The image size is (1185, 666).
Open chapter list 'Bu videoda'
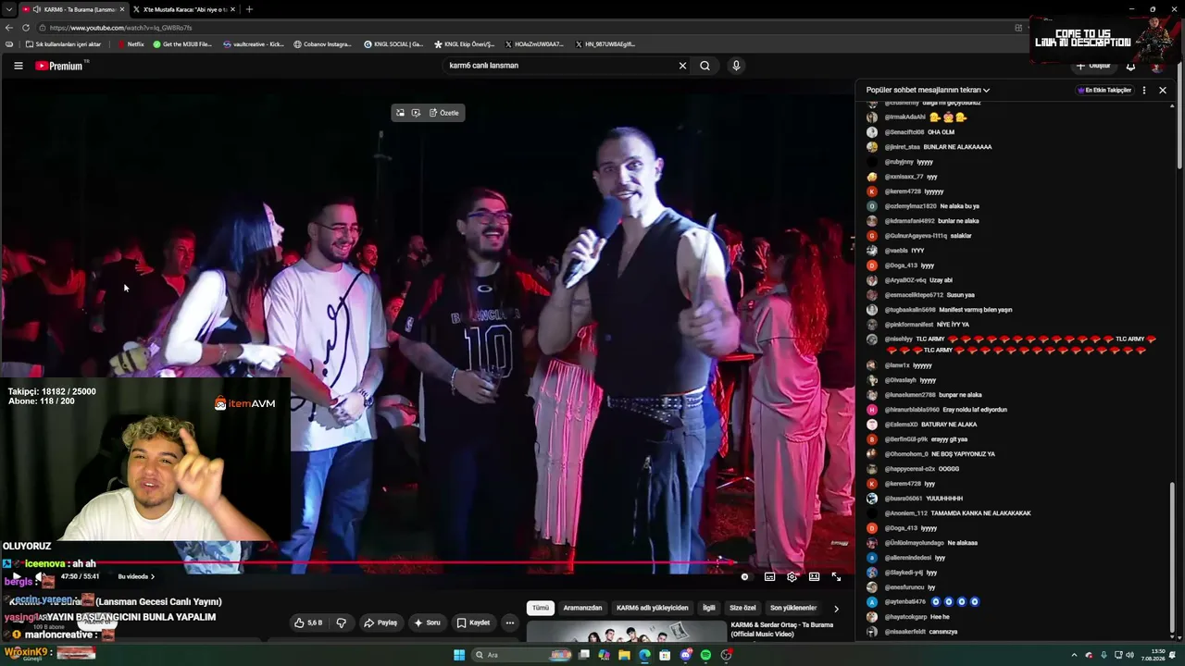(136, 576)
